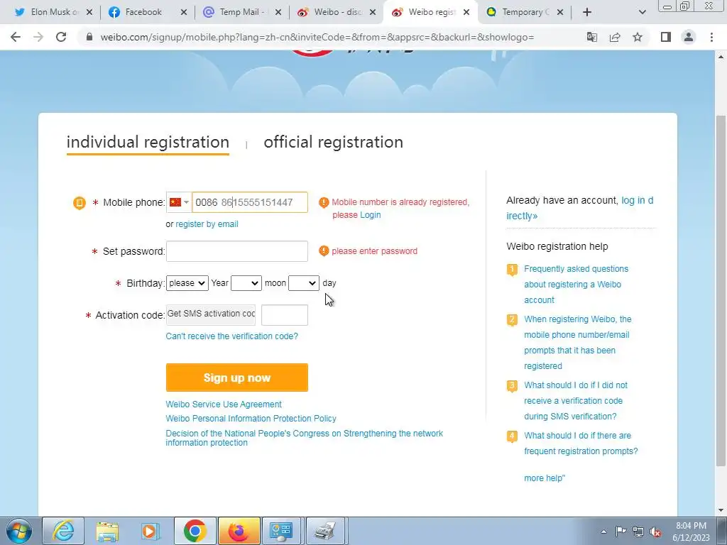The image size is (727, 545).
Task: View site security lock info
Action: [x=89, y=37]
